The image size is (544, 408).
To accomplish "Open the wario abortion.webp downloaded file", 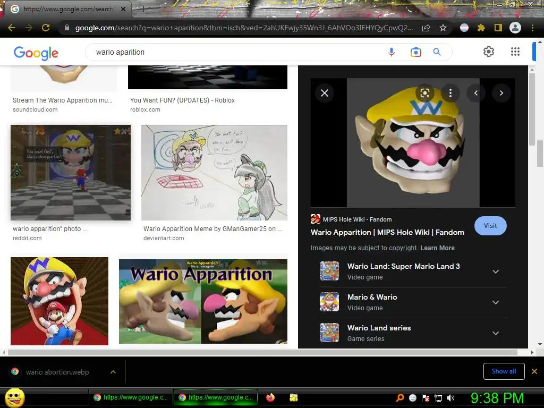I will click(57, 372).
